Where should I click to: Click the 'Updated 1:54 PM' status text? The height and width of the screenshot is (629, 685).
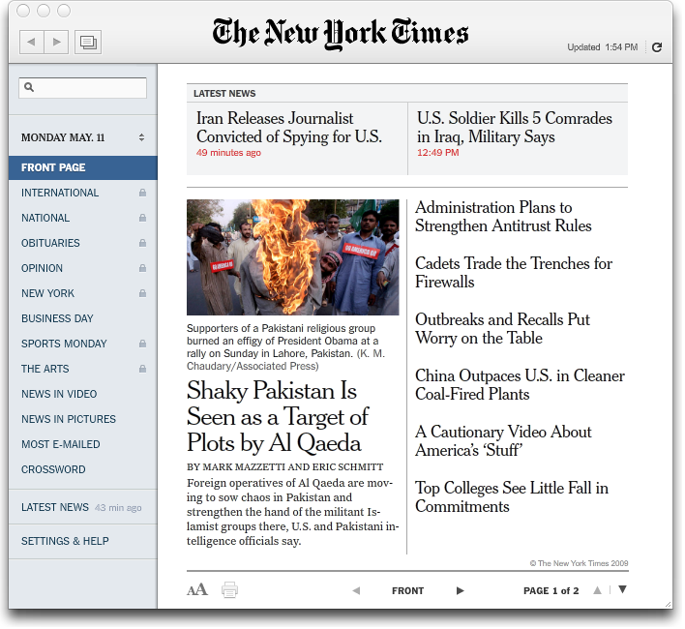coord(604,47)
